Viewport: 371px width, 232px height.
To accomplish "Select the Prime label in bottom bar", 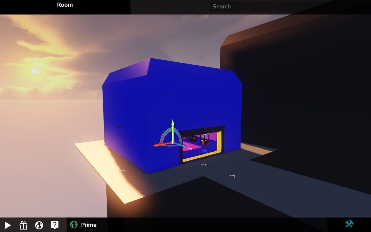I will pos(89,225).
